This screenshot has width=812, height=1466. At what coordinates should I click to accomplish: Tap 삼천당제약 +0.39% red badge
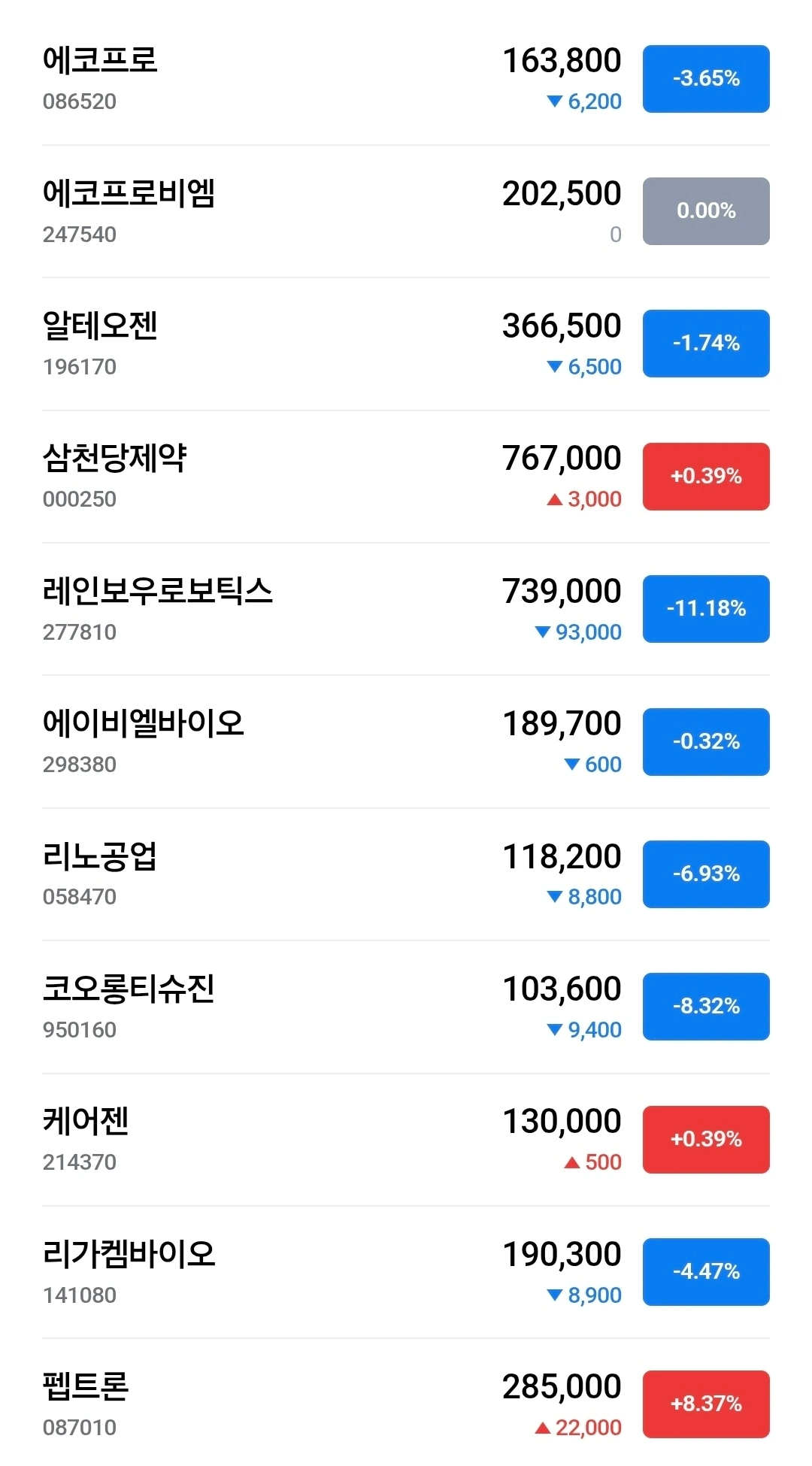(x=705, y=477)
